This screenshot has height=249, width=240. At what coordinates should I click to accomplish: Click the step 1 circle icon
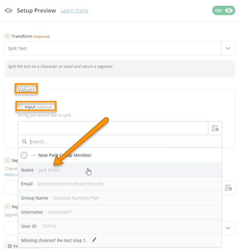(x=24, y=155)
